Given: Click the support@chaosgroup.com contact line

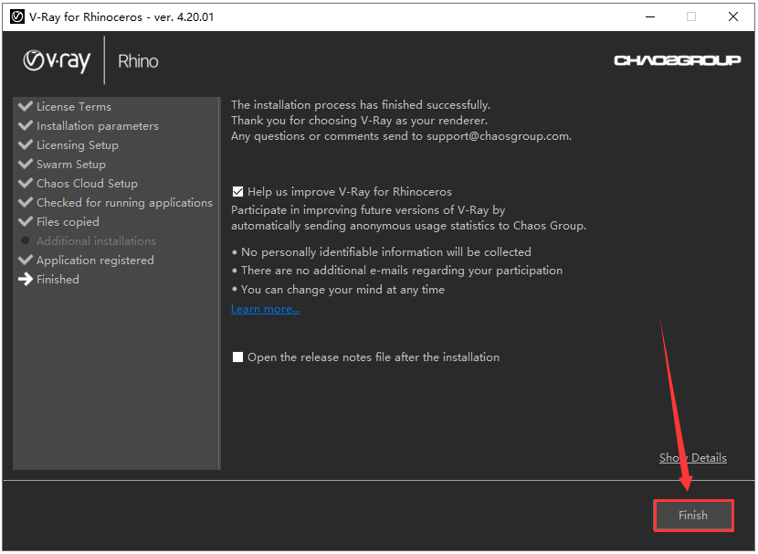Looking at the screenshot, I should [401, 136].
